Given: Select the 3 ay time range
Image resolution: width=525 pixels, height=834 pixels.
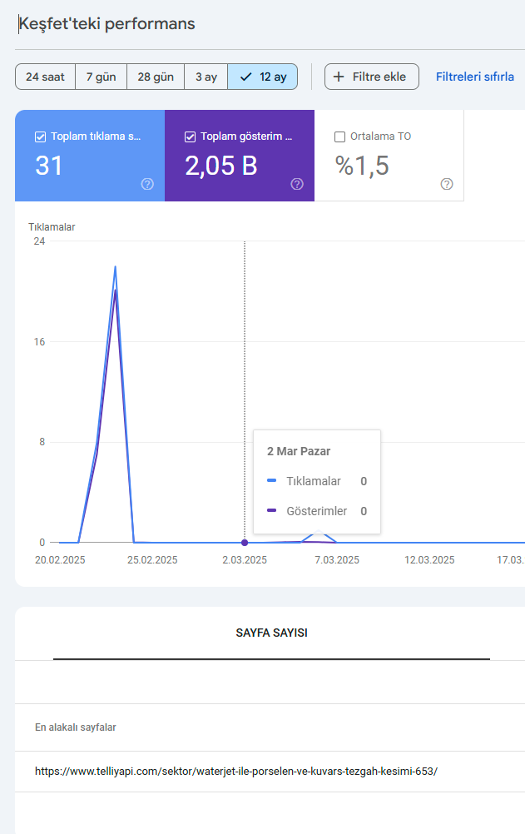Looking at the screenshot, I should [x=206, y=77].
